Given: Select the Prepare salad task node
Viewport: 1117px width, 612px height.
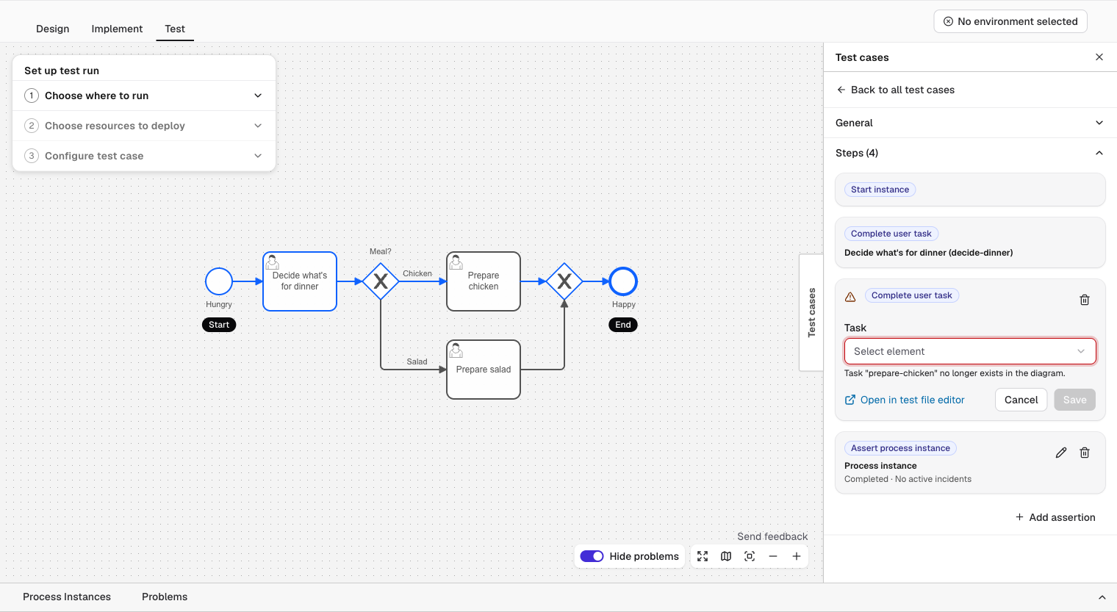Looking at the screenshot, I should 484,370.
